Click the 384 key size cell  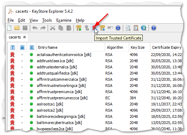[133, 98]
